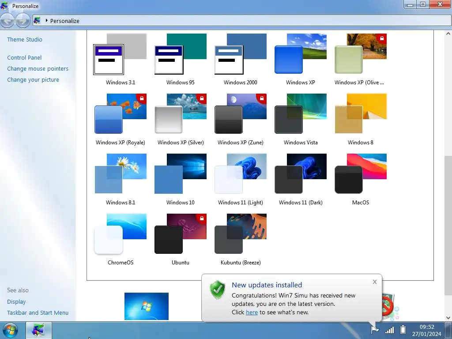Open Taskbar and Start Menu link

38,313
